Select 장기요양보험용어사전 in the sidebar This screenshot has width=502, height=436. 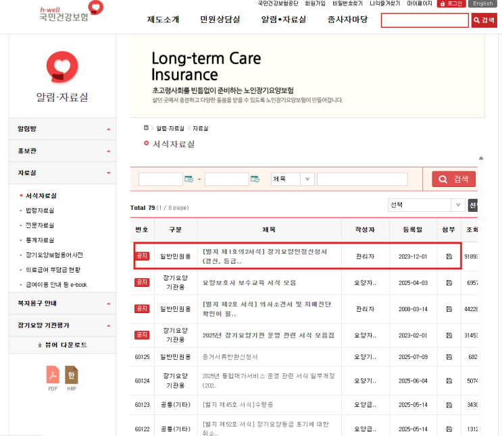(54, 255)
